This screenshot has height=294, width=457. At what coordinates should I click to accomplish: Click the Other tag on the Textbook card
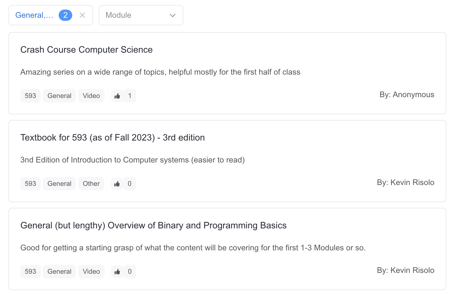91,184
